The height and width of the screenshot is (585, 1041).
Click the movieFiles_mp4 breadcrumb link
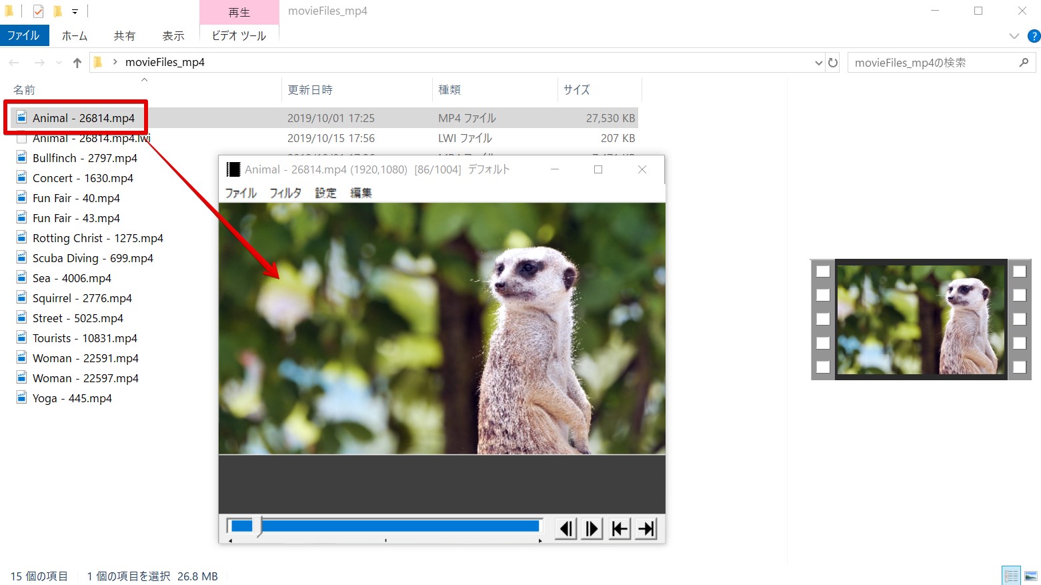coord(164,62)
